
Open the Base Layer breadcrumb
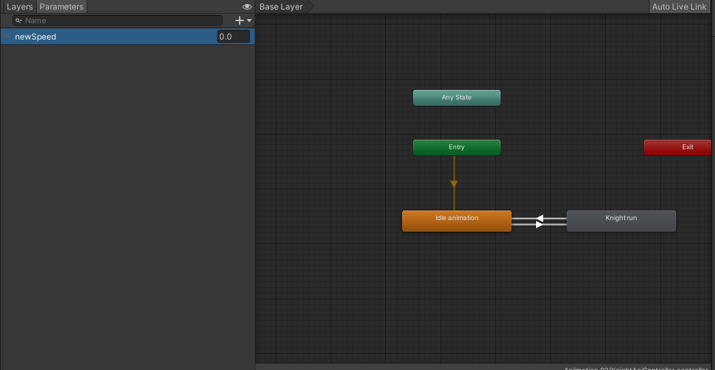pos(281,7)
